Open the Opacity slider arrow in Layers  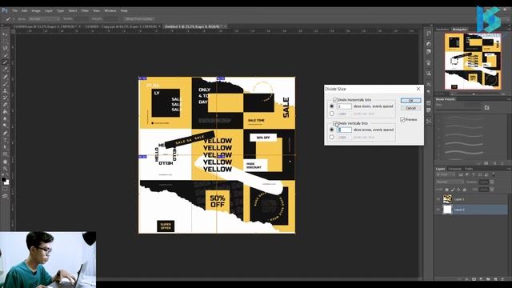click(x=492, y=182)
